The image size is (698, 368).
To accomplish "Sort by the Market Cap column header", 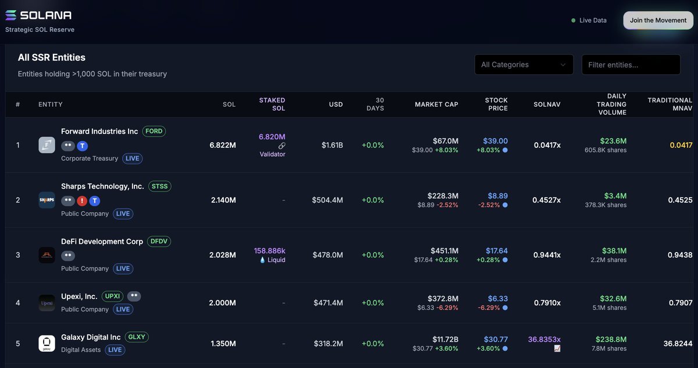I will [x=436, y=104].
